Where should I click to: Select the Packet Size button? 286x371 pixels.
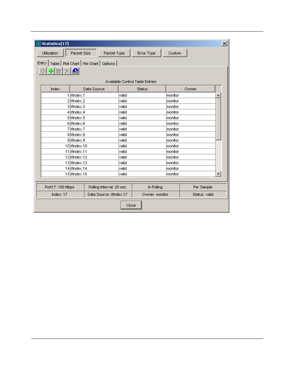(81, 53)
